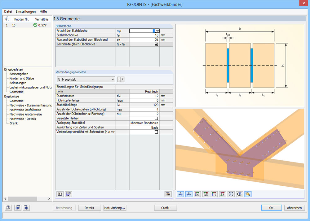Click navigator horizontal scrollbar thumb
This screenshot has width=310, height=221.
pyautogui.click(x=22, y=198)
